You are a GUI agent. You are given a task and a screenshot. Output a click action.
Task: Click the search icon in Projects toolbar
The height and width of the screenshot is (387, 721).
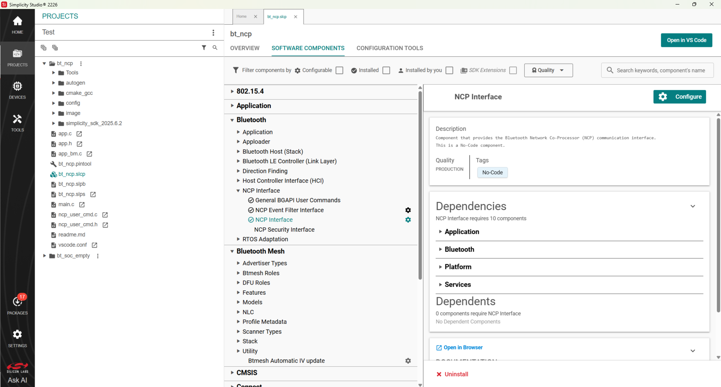pos(215,48)
